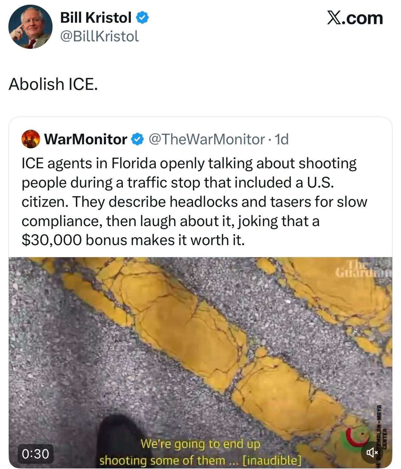
Task: Unmute the video with speaker icon
Action: click(x=372, y=452)
